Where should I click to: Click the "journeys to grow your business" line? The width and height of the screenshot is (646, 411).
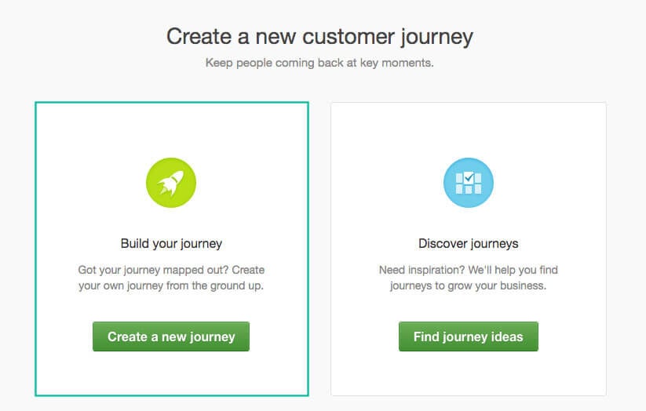tap(469, 286)
